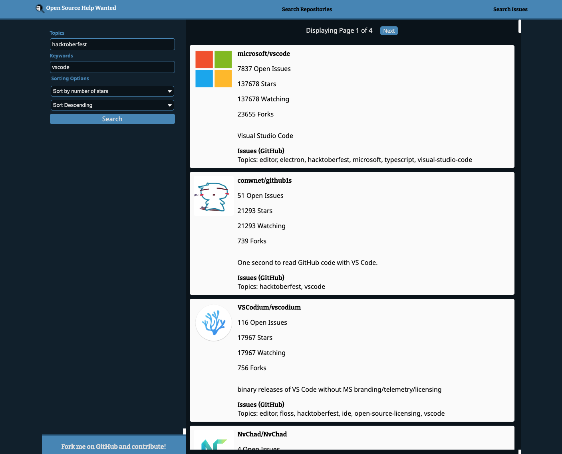Screen dimensions: 562x454
Task: Click the 17967 Stars text
Action: pos(255,338)
